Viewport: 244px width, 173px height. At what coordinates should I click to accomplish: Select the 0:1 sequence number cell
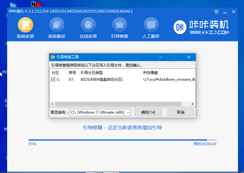pyautogui.click(x=71, y=79)
